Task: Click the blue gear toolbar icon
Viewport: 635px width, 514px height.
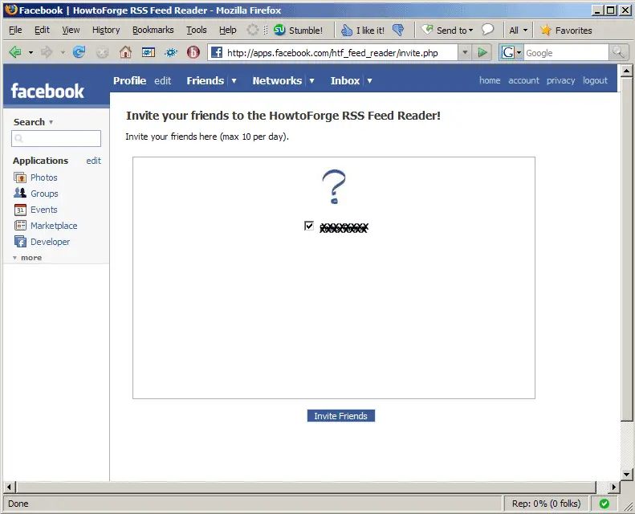Action: click(x=171, y=53)
